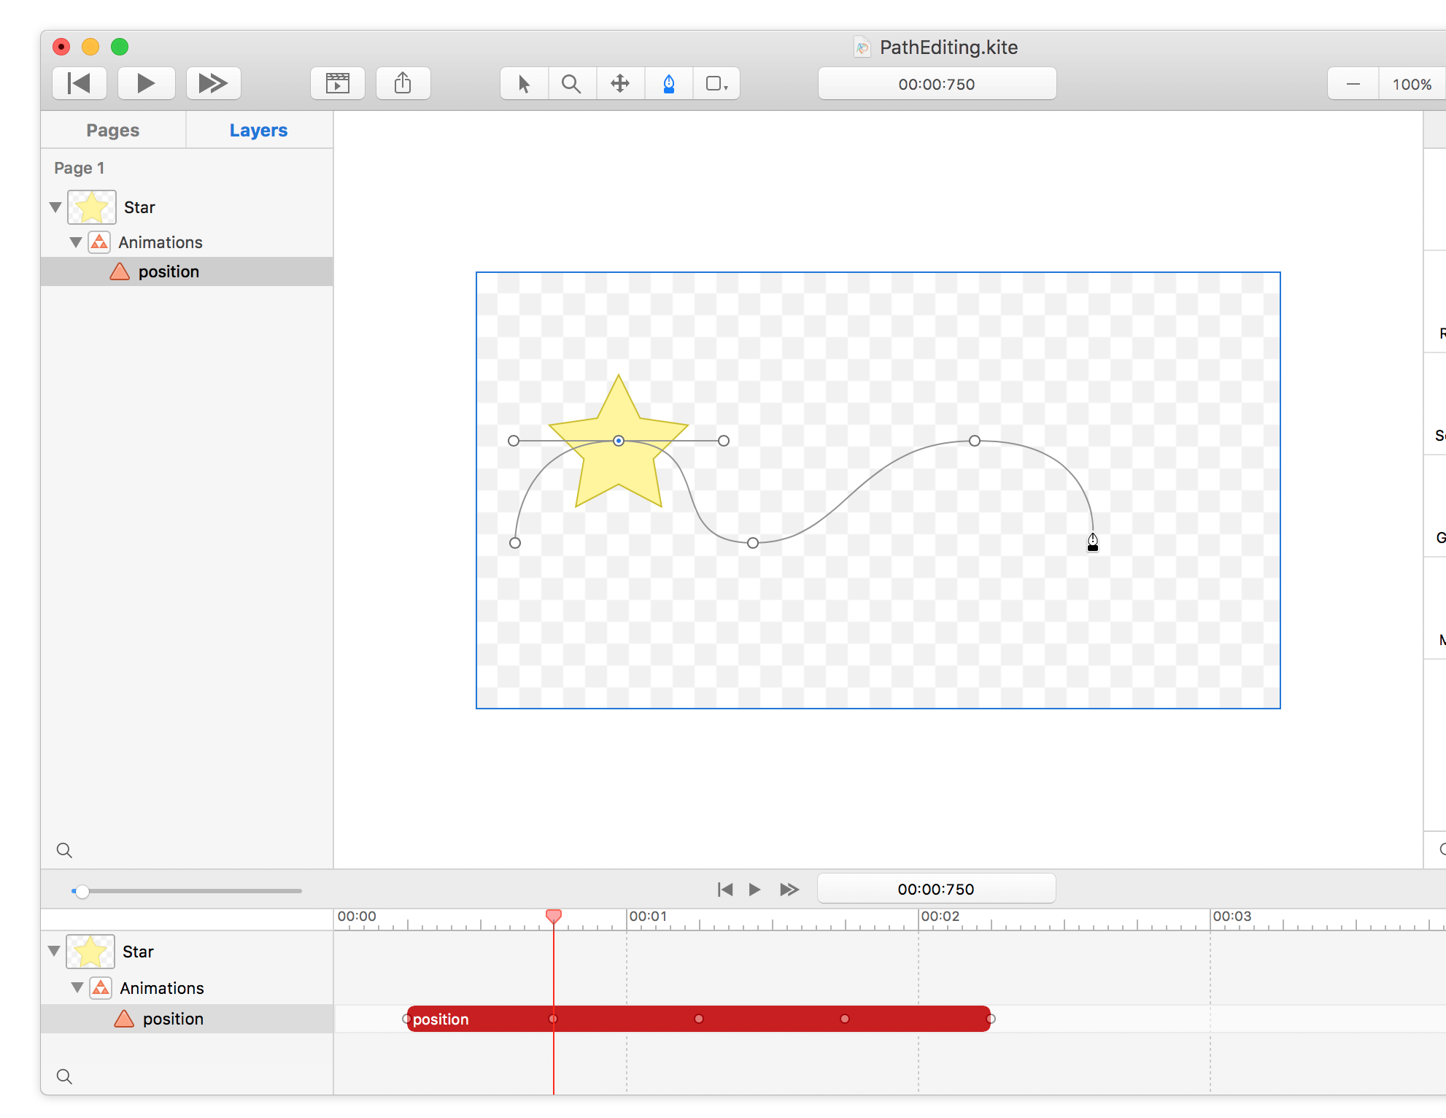Activate the pan move tool
This screenshot has width=1446, height=1118.
click(620, 84)
